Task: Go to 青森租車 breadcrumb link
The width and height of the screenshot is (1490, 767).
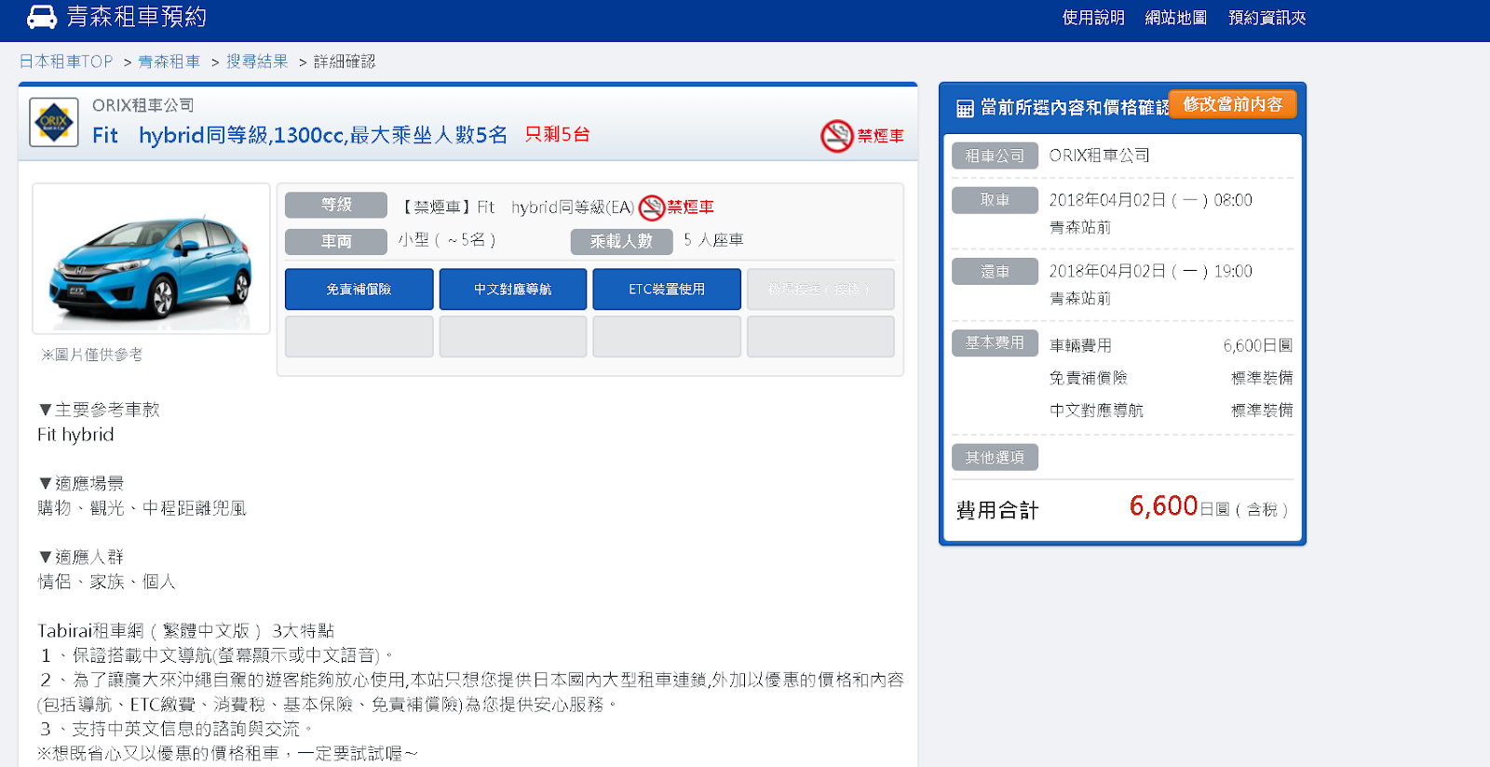Action: click(169, 61)
